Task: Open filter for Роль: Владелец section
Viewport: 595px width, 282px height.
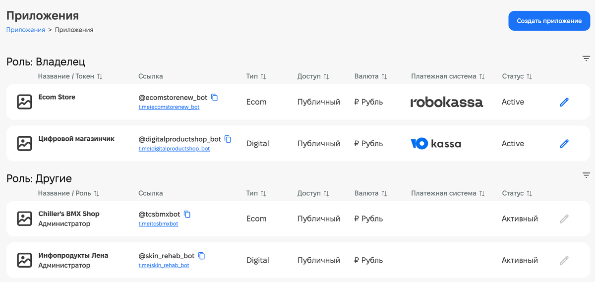Action: click(x=586, y=59)
